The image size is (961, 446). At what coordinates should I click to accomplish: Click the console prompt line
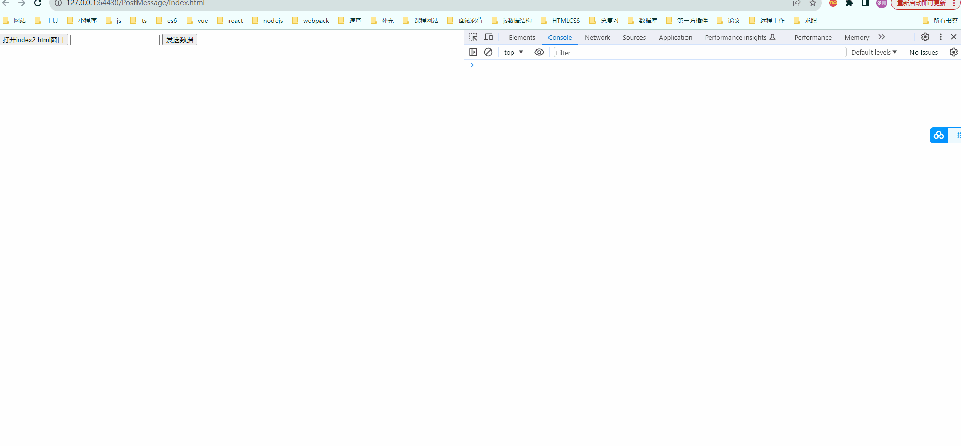pyautogui.click(x=712, y=65)
